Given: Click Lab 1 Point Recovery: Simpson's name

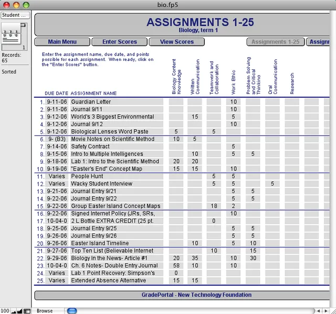Looking at the screenshot, I should [x=117, y=273].
